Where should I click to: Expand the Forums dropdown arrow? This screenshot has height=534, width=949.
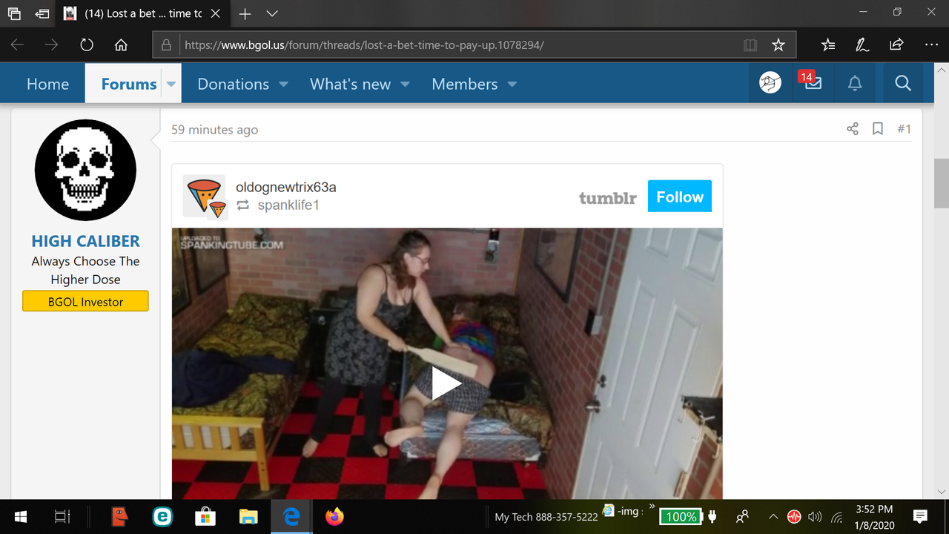coord(171,84)
